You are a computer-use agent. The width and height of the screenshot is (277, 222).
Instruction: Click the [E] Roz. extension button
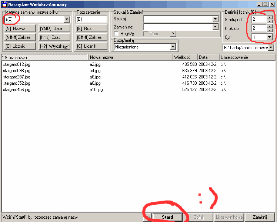pyautogui.click(x=91, y=28)
